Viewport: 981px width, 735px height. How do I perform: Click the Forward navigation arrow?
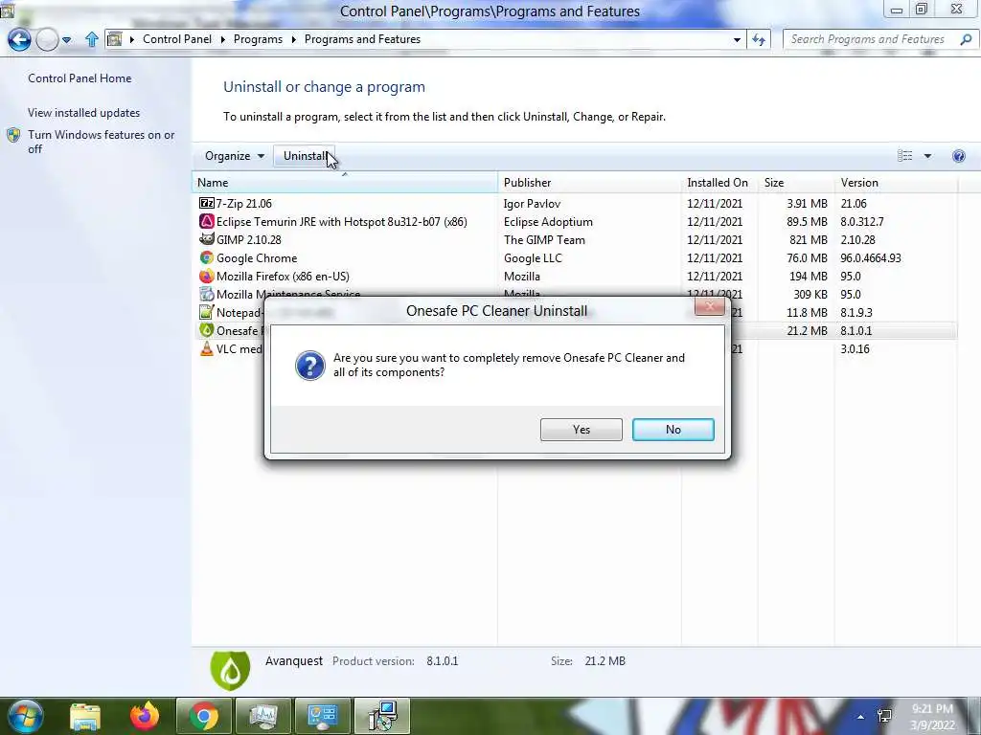(47, 39)
